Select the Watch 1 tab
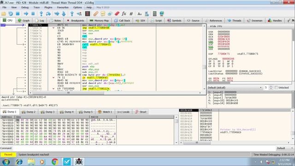 (x=105, y=112)
